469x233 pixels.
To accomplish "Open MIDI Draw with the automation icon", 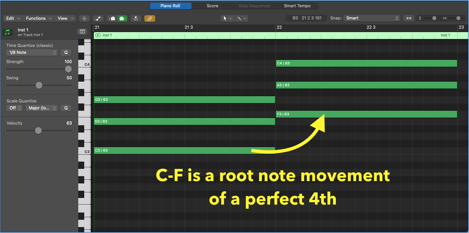I will pyautogui.click(x=98, y=18).
